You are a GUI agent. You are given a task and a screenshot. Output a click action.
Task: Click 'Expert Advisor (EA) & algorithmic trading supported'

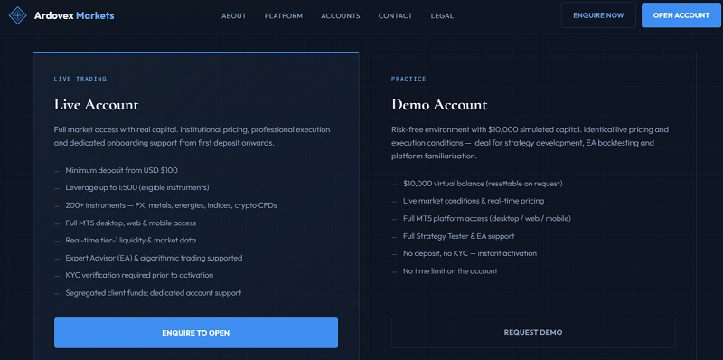[154, 258]
